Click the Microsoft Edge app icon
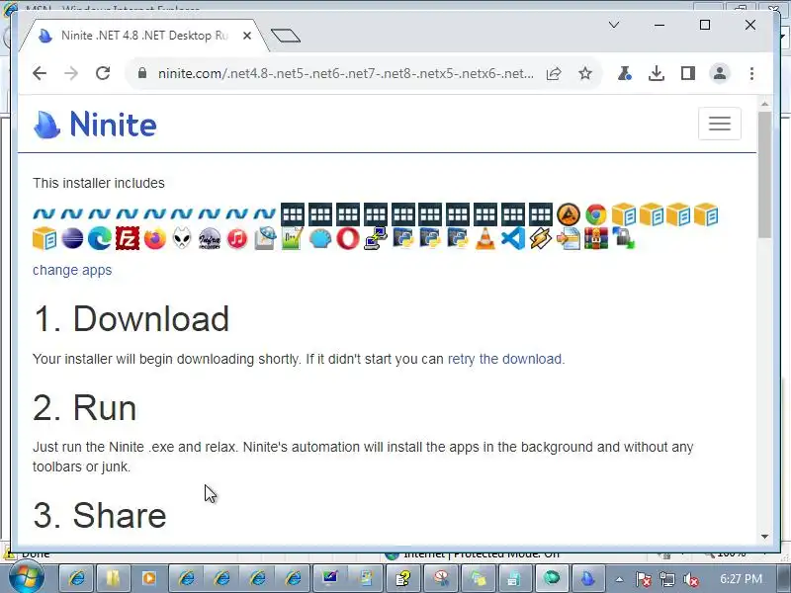 [x=100, y=238]
